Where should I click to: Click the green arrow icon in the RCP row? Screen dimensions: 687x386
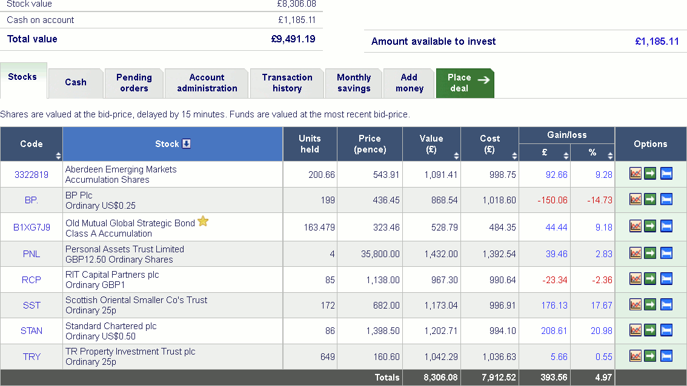click(650, 279)
